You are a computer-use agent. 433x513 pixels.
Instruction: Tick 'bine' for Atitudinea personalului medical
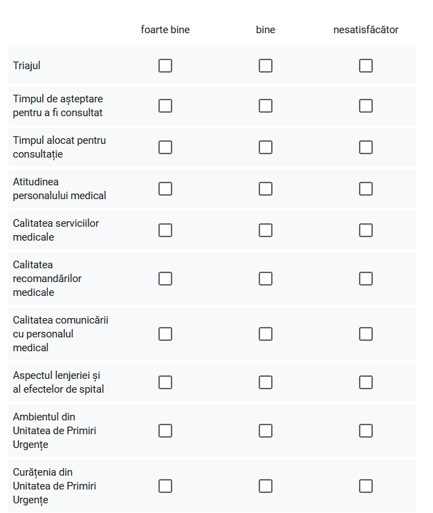[x=266, y=189]
